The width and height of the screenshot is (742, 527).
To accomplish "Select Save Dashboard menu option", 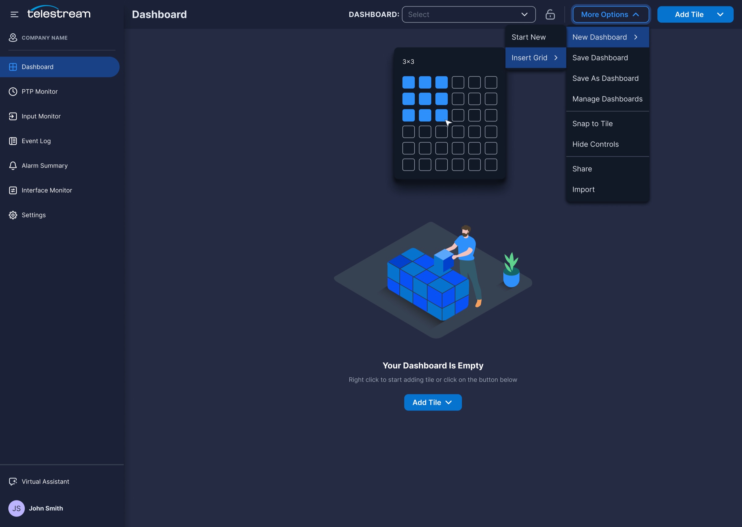I will (607, 58).
